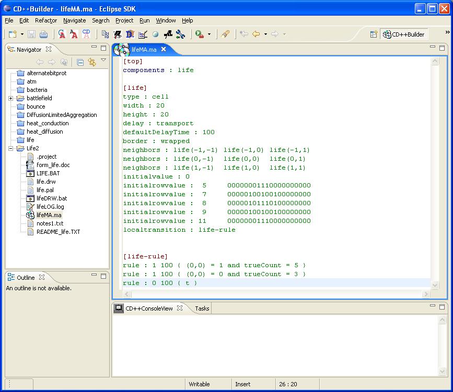Select the DiffusionLimitedAggregation folder
This screenshot has height=392, width=453.
click(x=62, y=115)
